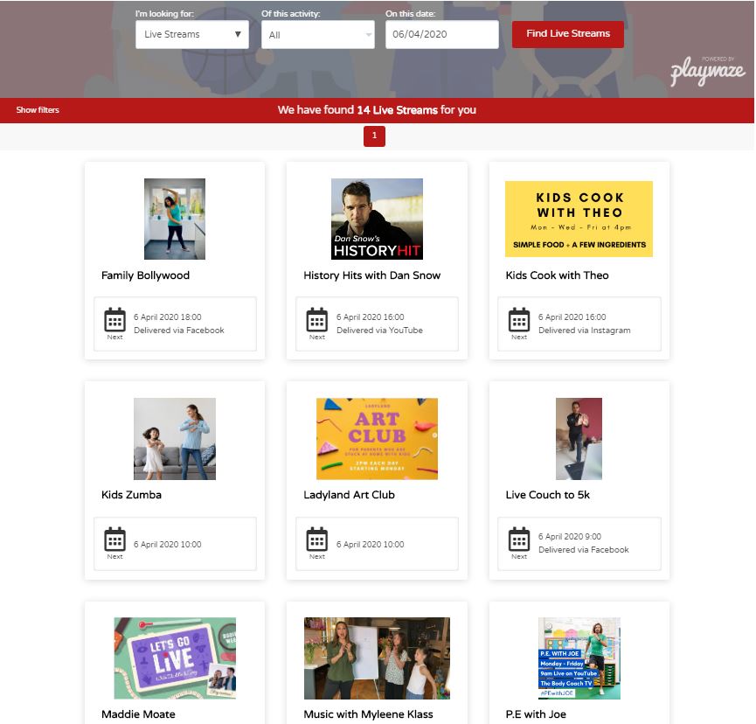Open the Family Bollywood thumbnail image
Image resolution: width=756 pixels, height=724 pixels.
pyautogui.click(x=175, y=219)
